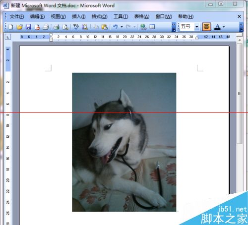Open the 表格(A) menu
The image size is (248, 225).
tap(142, 16)
